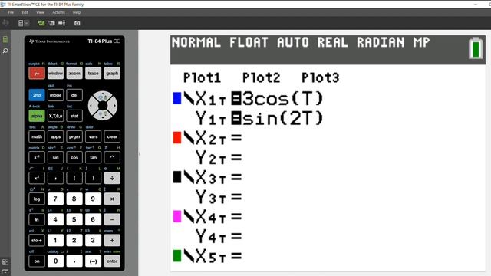Click the green connected-calculators toolbar icon
Screen dimensions: 491x276
pos(41,23)
